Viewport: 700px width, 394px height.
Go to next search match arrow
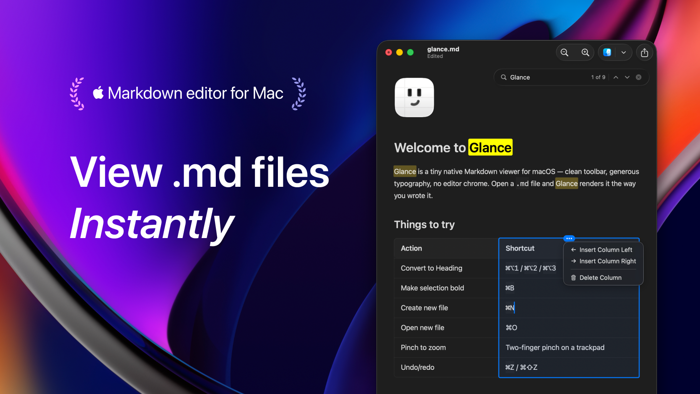pyautogui.click(x=627, y=77)
